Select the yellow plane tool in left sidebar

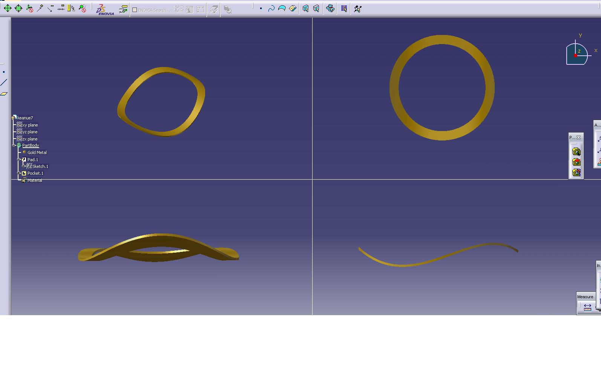(x=4, y=94)
